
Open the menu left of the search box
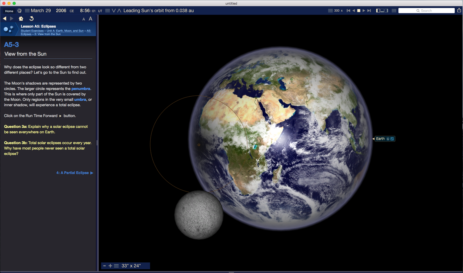click(394, 11)
